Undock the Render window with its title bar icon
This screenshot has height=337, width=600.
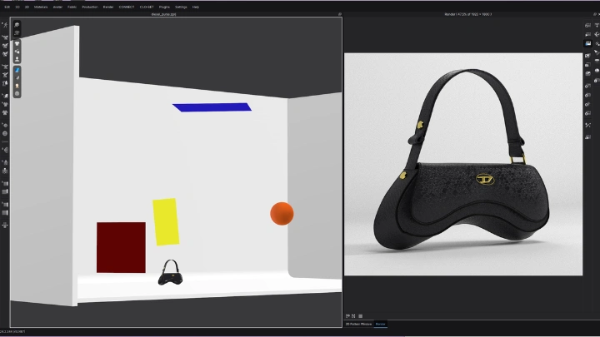pyautogui.click(x=594, y=14)
